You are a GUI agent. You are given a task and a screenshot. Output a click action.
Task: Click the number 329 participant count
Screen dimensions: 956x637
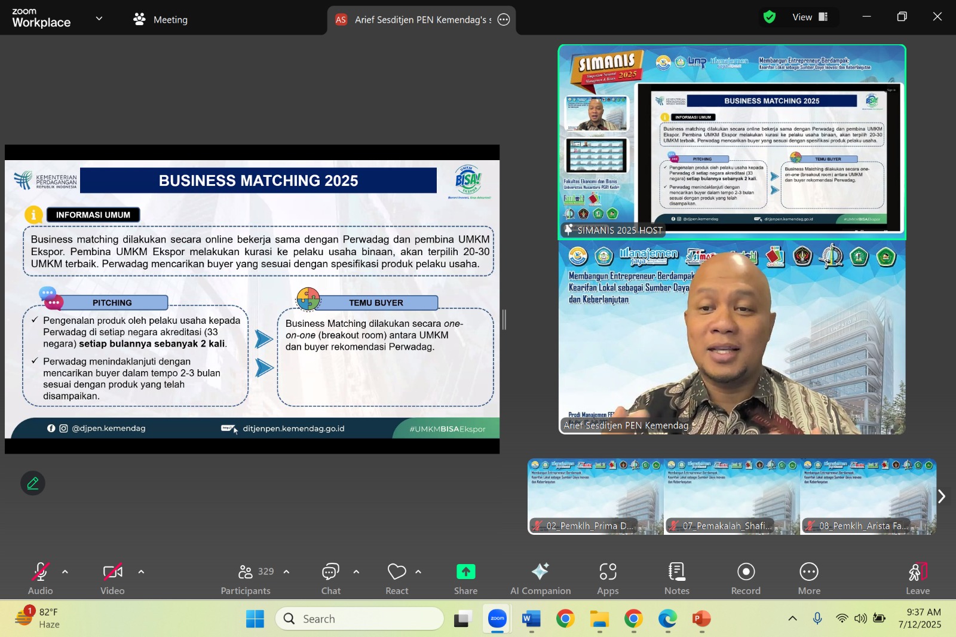pyautogui.click(x=266, y=571)
